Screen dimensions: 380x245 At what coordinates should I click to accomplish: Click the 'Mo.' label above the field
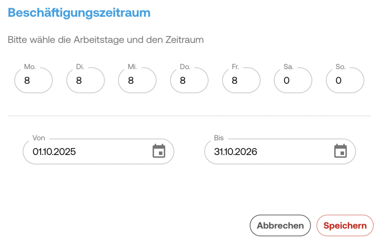(30, 67)
